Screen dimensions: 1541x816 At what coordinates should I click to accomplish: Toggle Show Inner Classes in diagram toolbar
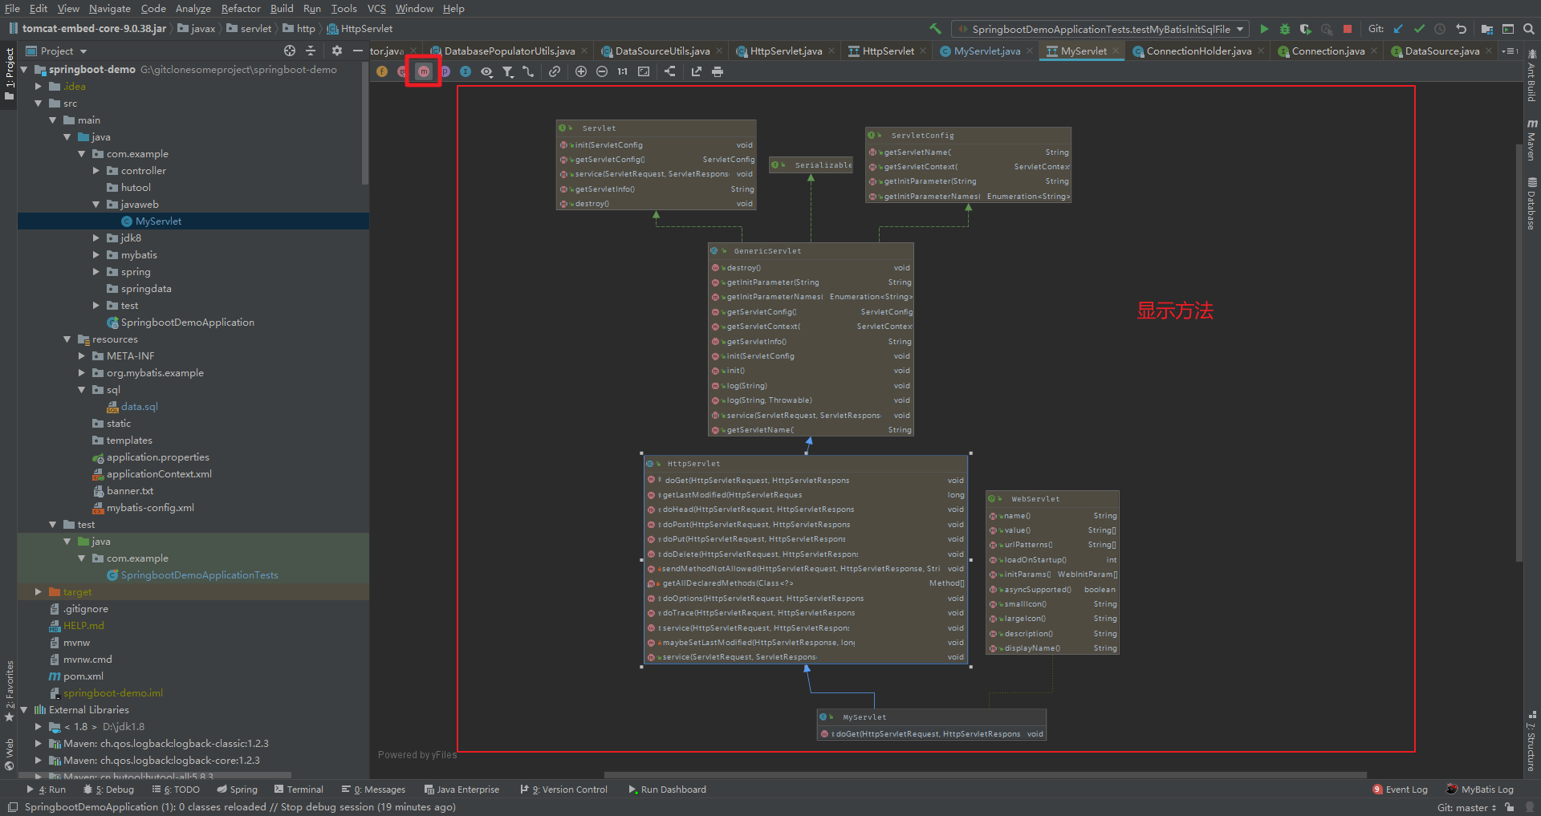[x=466, y=71]
